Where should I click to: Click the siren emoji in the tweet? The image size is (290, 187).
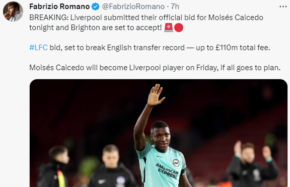[x=169, y=28]
